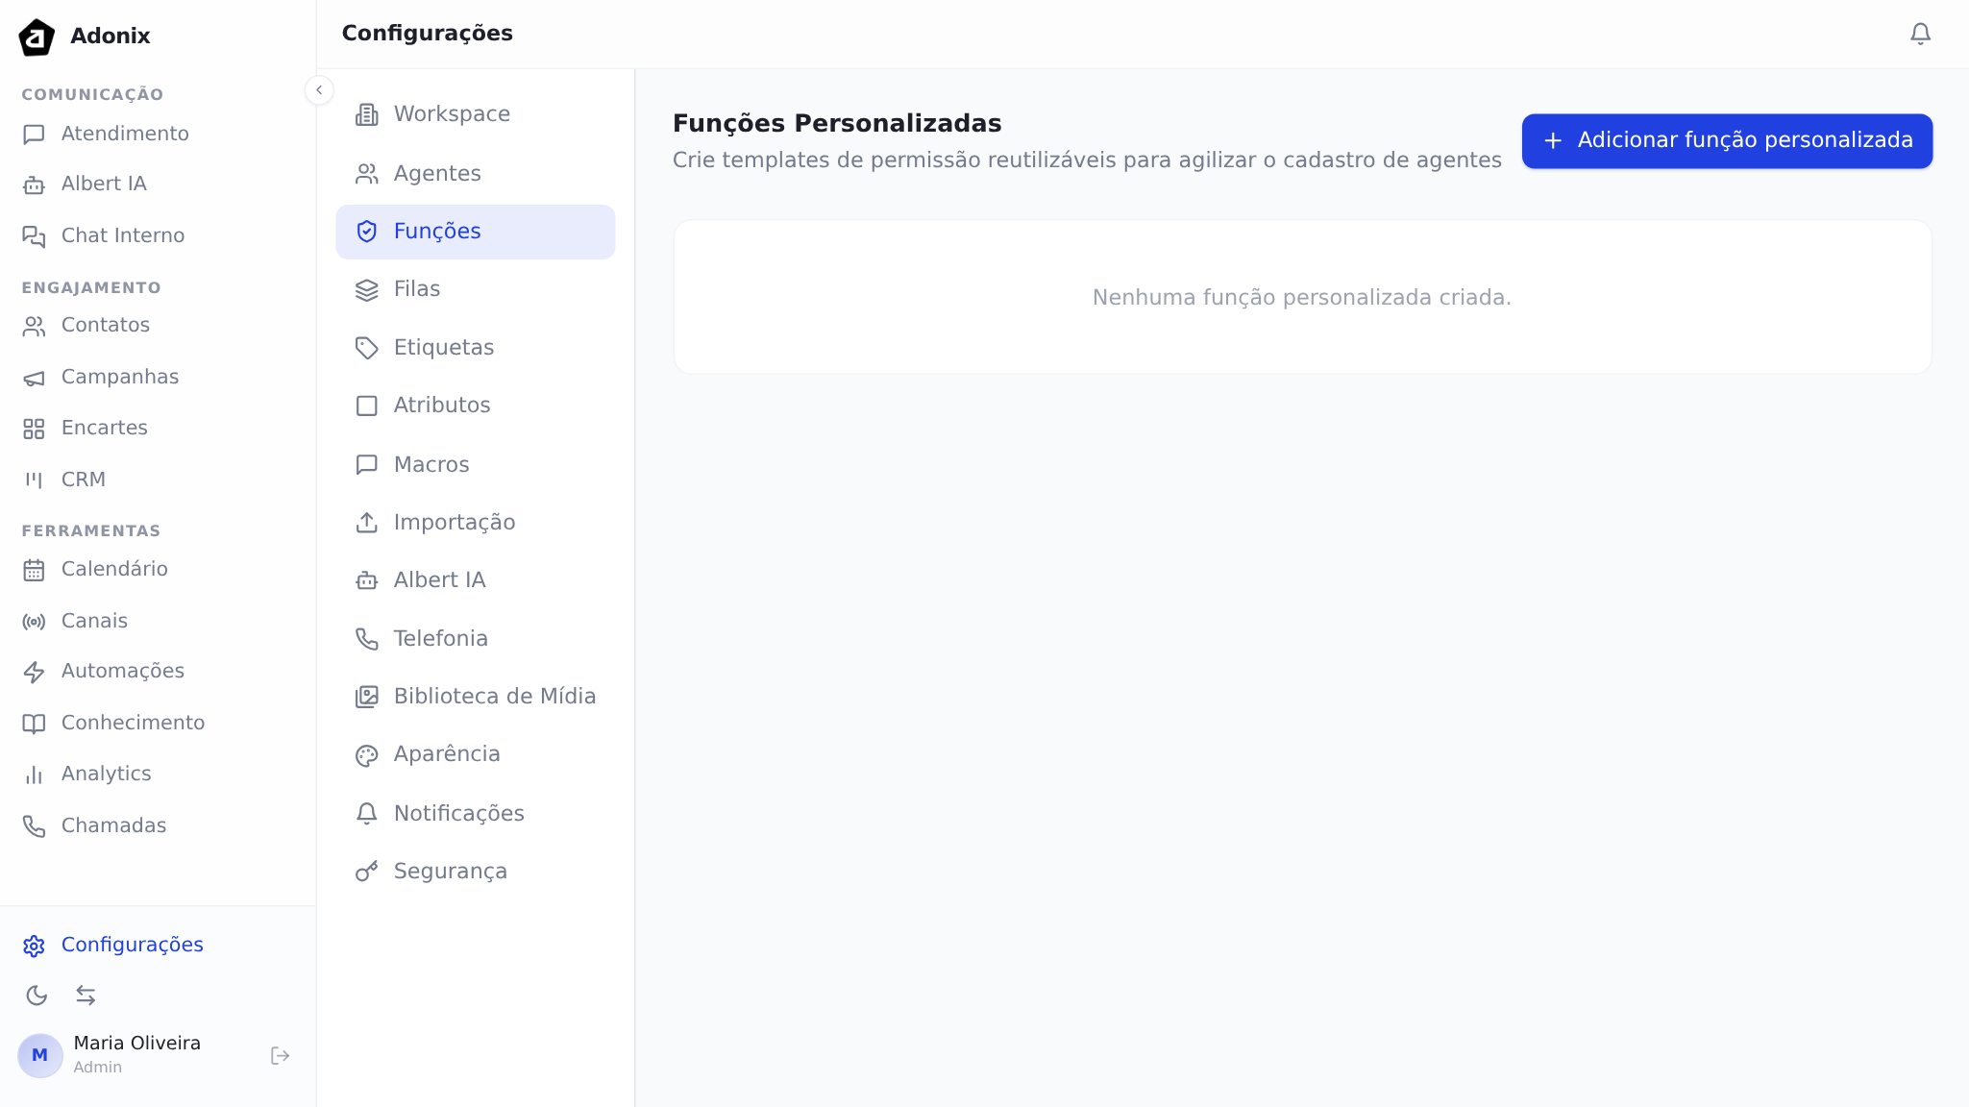1969x1107 pixels.
Task: Select the Filas settings icon
Action: coord(366,289)
